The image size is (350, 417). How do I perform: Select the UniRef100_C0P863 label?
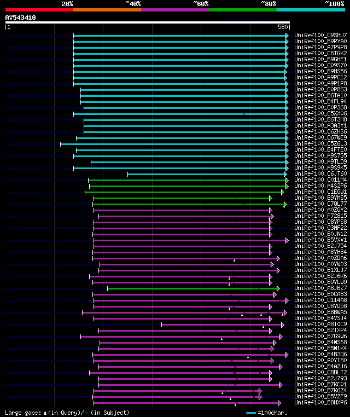point(320,89)
